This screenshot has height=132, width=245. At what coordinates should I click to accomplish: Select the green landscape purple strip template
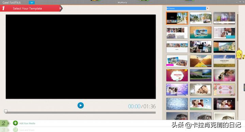pos(201,75)
